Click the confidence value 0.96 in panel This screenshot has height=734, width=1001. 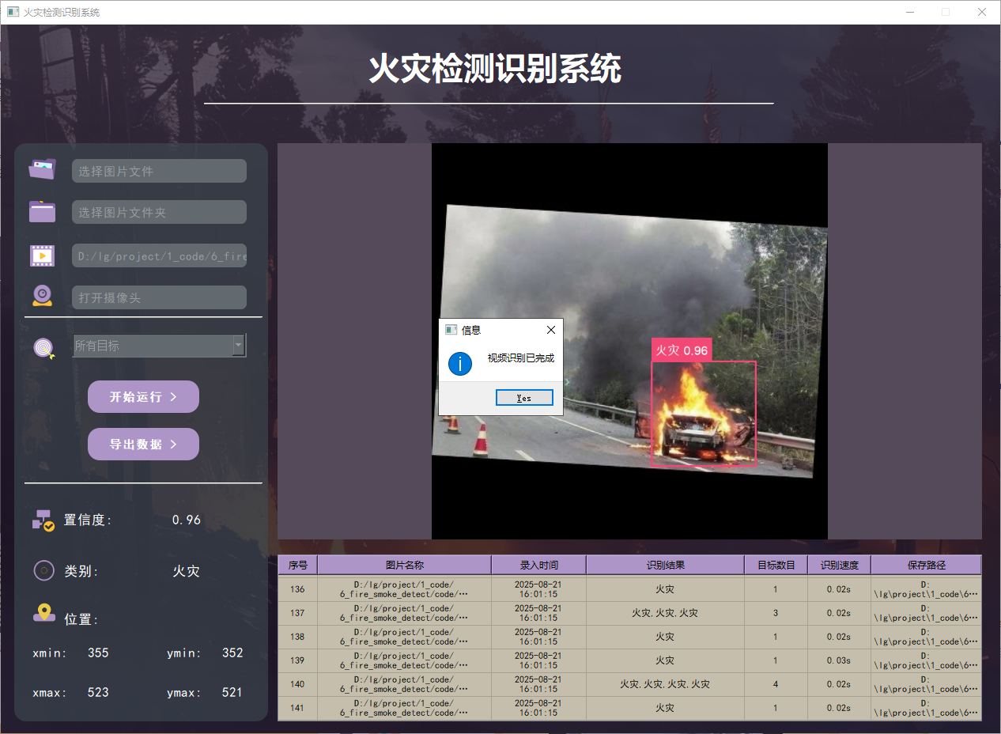[x=187, y=520]
